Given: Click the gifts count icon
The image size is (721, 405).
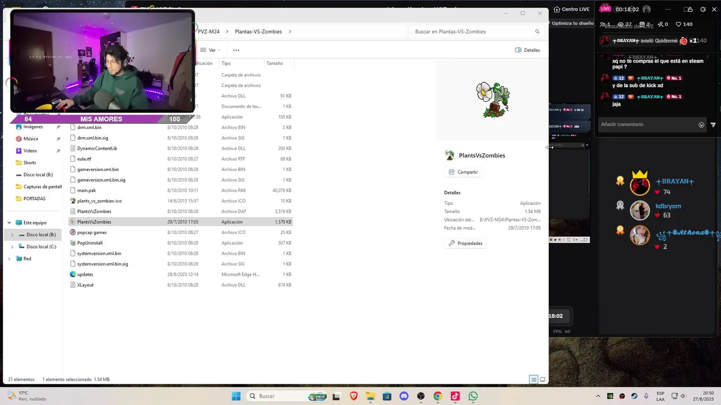Looking at the screenshot, I should point(642,24).
